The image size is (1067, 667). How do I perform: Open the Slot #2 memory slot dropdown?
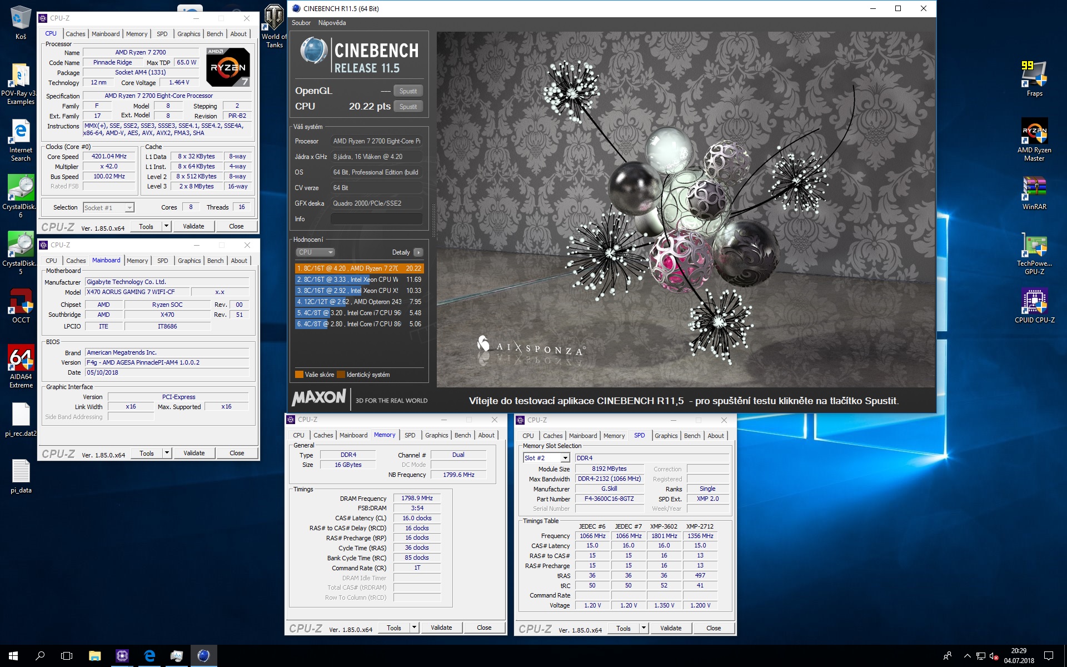point(547,458)
